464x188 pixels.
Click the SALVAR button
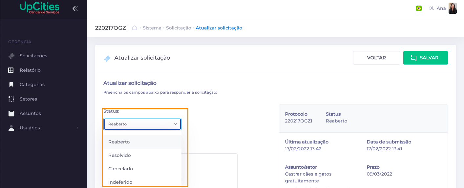425,58
